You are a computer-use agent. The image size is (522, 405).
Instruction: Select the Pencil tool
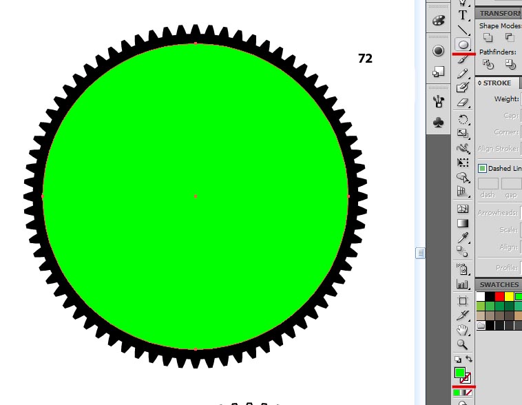(x=462, y=73)
